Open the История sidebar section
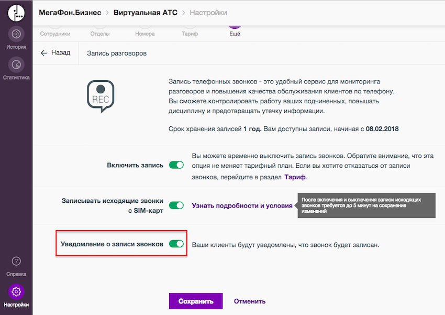Screen dimensions: 445x315 coord(16,38)
